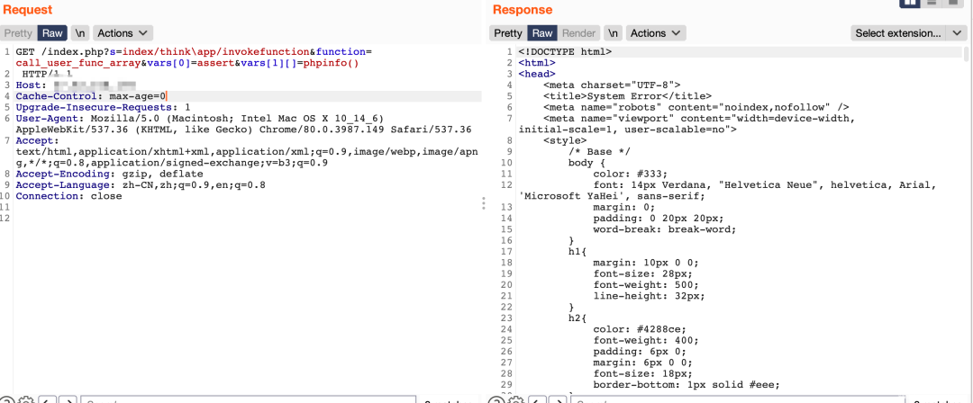Click the meta robots noindex,nofollow line
This screenshot has height=403, width=973.
tap(696, 107)
